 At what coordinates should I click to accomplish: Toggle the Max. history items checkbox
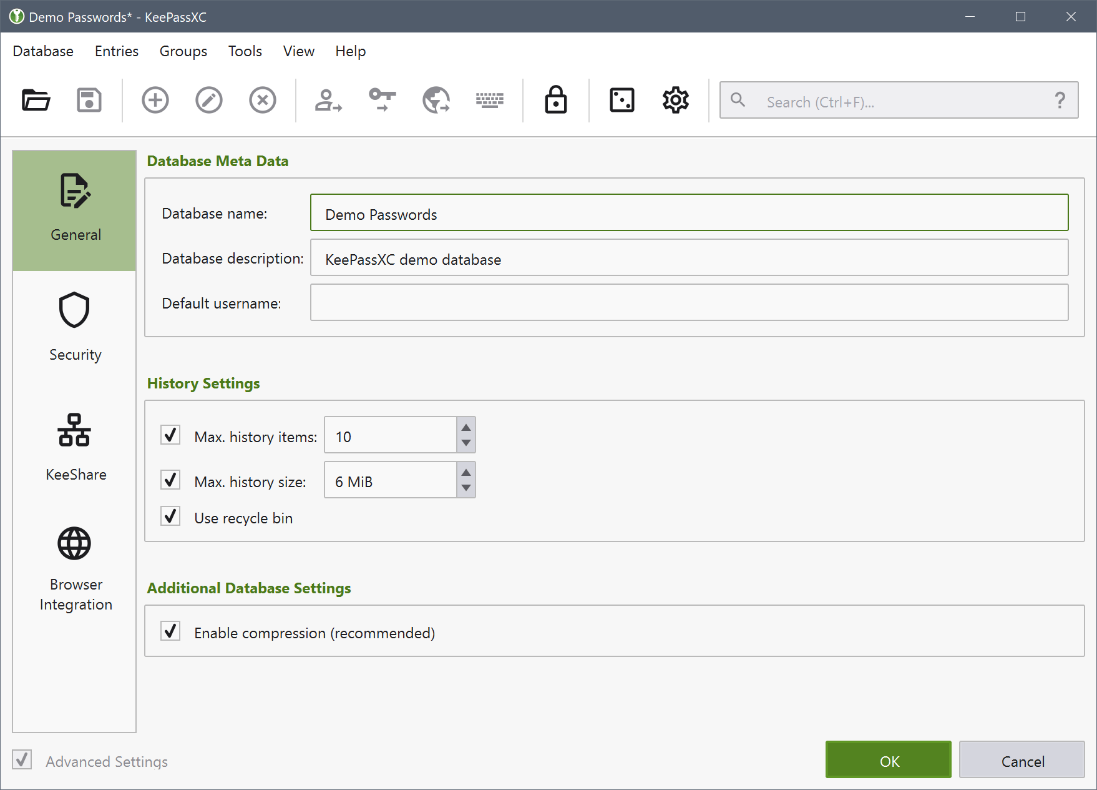(170, 435)
